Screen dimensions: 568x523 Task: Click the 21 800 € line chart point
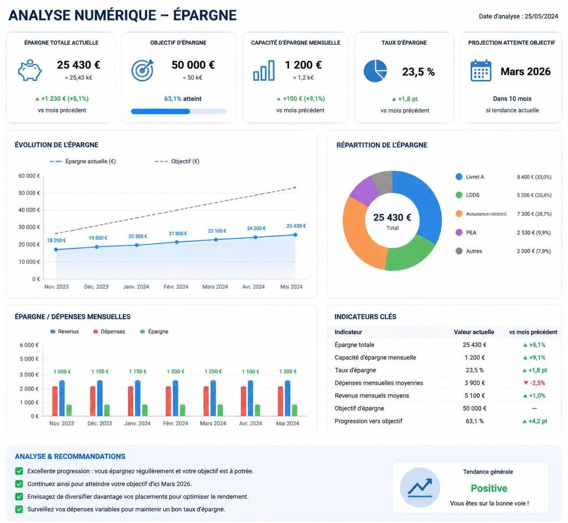177,242
